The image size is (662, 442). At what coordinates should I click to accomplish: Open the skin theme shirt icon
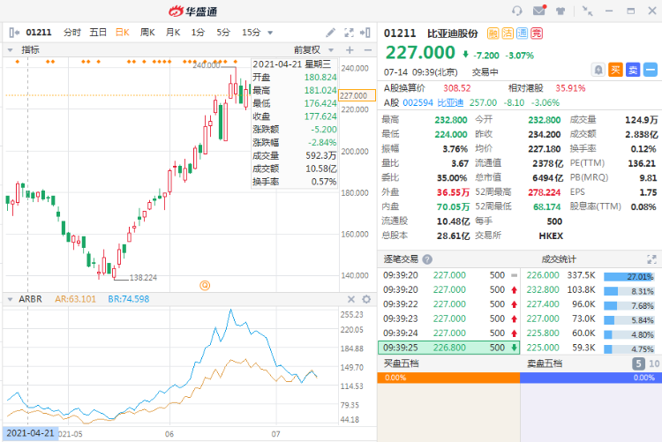561,11
